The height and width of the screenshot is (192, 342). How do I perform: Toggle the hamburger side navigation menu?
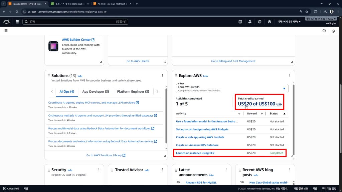click(6, 31)
